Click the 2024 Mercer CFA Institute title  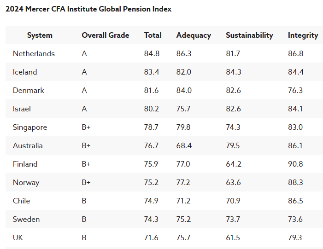(x=88, y=9)
